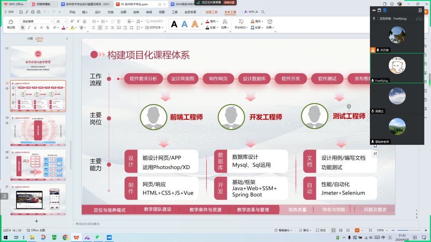Toggle underline formatting

point(35,27)
